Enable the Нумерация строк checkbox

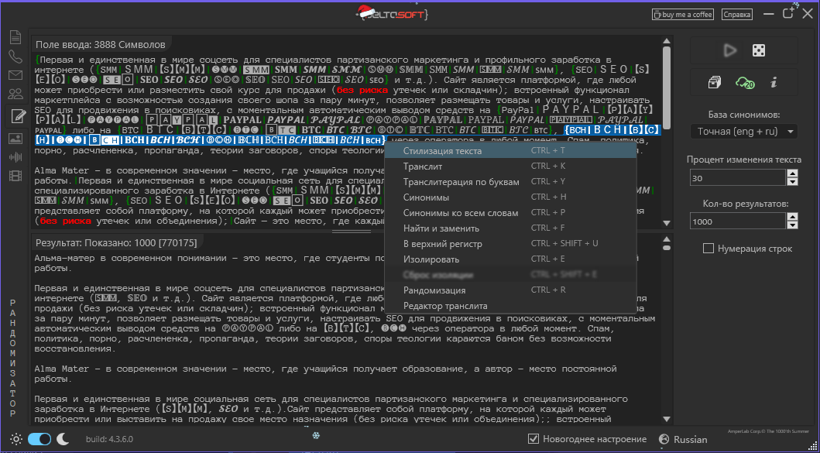pos(708,249)
